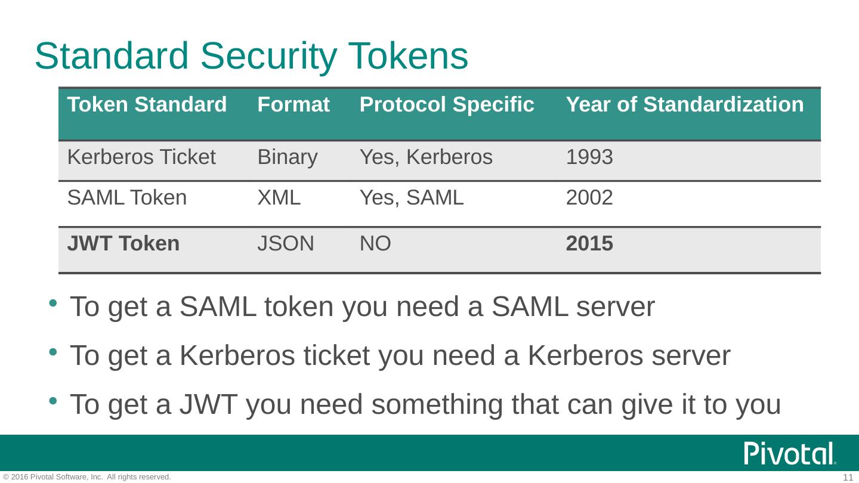Click the "Yes, Kerberos" cell
The width and height of the screenshot is (859, 483).
click(426, 157)
